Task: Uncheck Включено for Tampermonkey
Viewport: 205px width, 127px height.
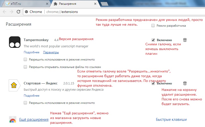Action: (x=153, y=40)
